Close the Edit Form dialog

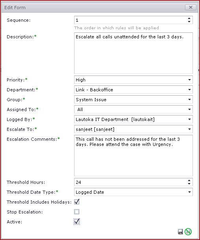pos(191,8)
